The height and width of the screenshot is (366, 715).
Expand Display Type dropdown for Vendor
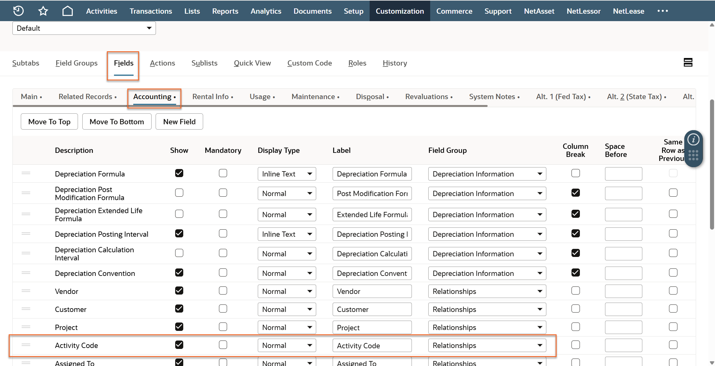(287, 291)
